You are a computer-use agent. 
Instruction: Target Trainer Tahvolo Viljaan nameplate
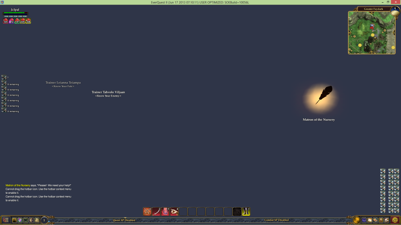108,93
